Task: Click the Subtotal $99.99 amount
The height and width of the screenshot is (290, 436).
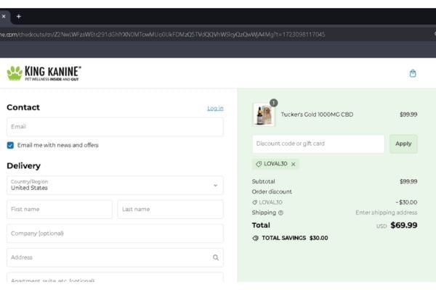Action: (408, 181)
